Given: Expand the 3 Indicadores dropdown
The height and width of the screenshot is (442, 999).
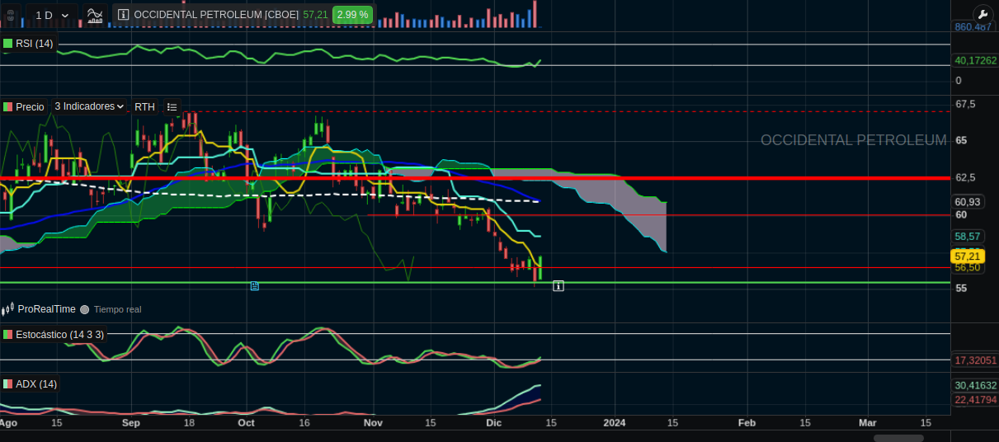Looking at the screenshot, I should coord(89,106).
